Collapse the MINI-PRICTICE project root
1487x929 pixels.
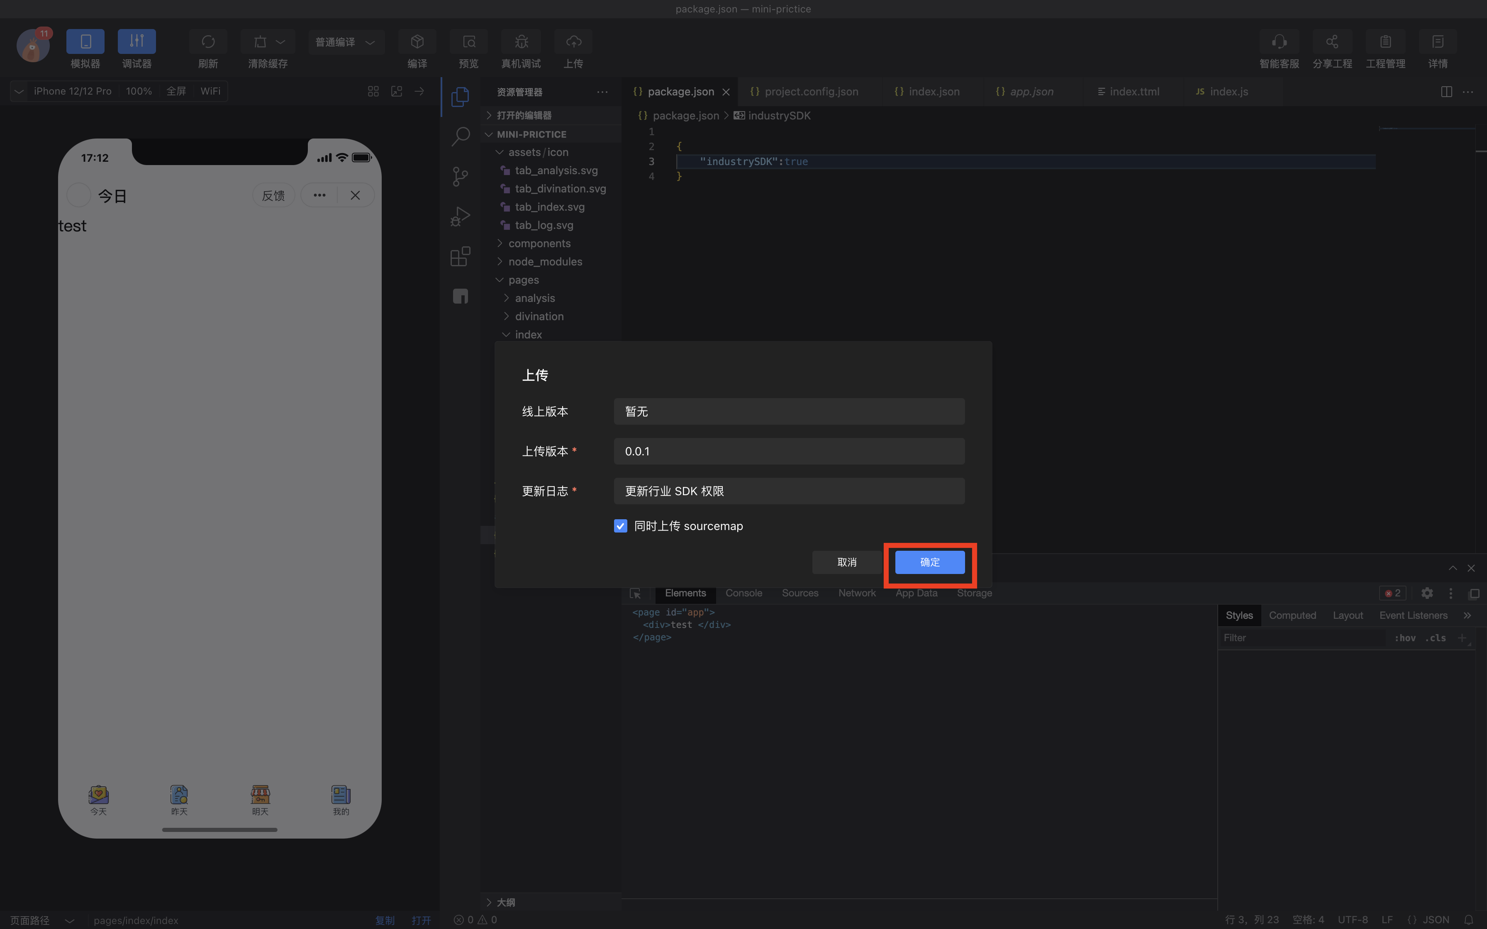pyautogui.click(x=551, y=134)
